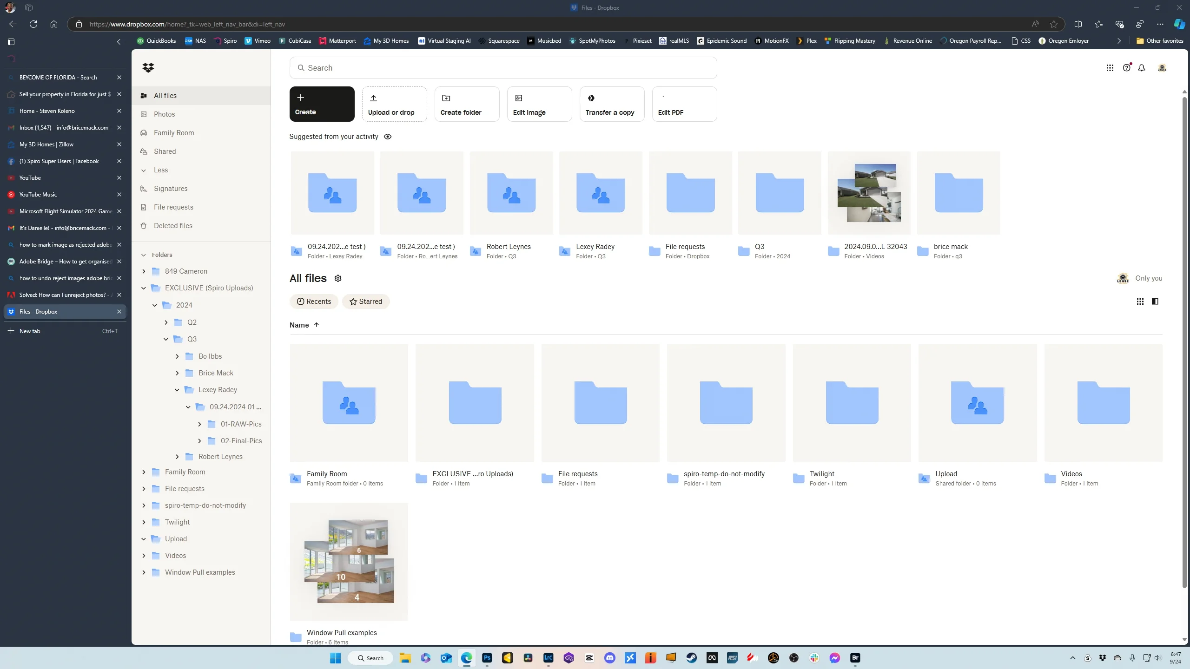Click the help question mark icon

[x=1126, y=68]
